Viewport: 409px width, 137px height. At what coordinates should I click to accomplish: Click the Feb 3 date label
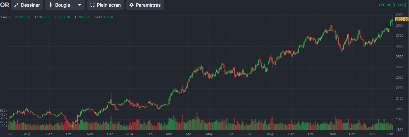pos(5,17)
